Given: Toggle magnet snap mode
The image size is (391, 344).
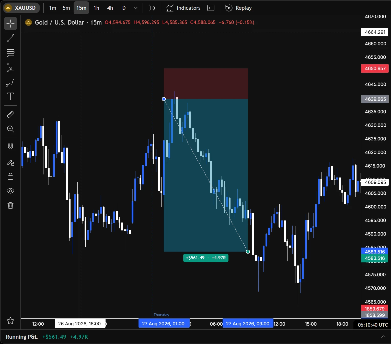Looking at the screenshot, I should (10, 146).
